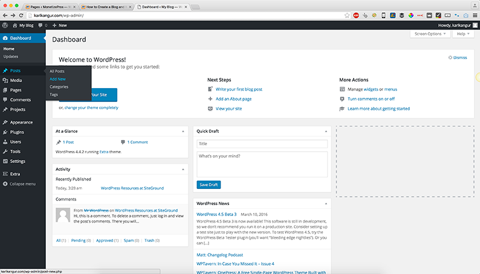Open comments bubble in admin bar
Image resolution: width=480 pixels, height=274 pixels.
(x=40, y=25)
